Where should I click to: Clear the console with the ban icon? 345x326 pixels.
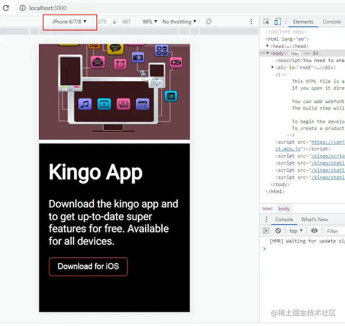pyautogui.click(x=278, y=231)
